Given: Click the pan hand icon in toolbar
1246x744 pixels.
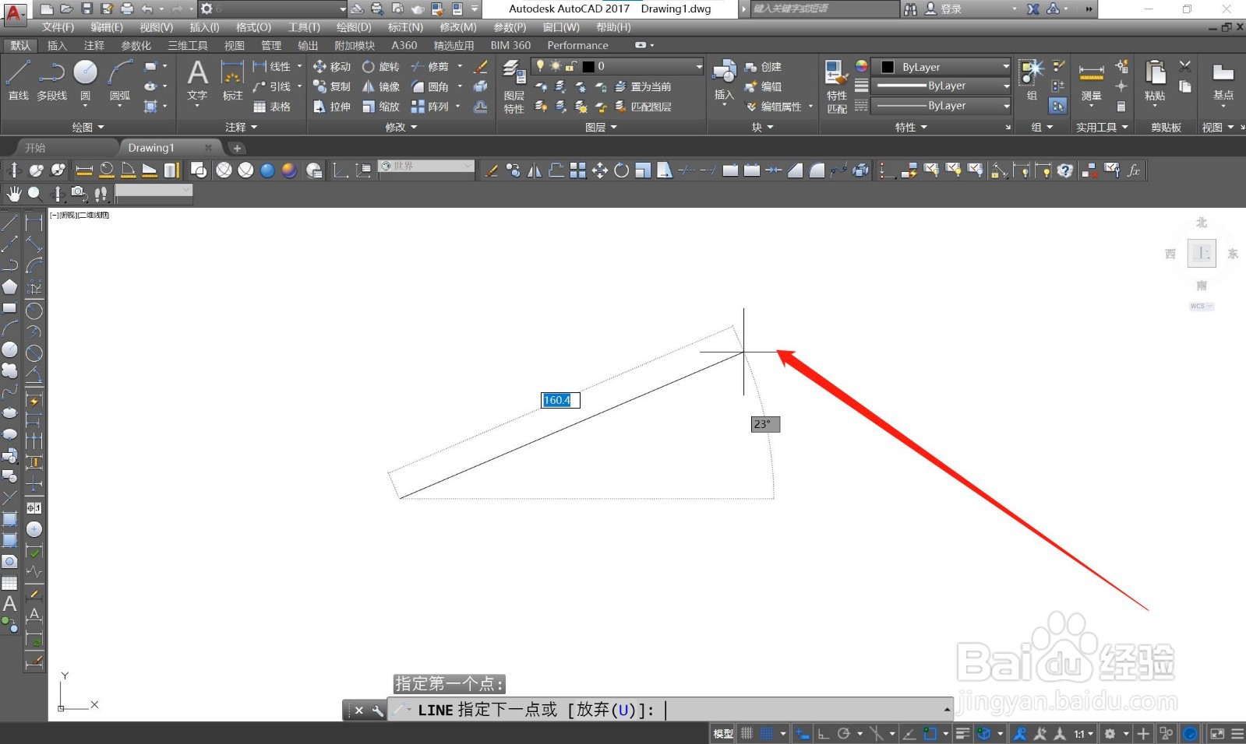Looking at the screenshot, I should coord(14,193).
